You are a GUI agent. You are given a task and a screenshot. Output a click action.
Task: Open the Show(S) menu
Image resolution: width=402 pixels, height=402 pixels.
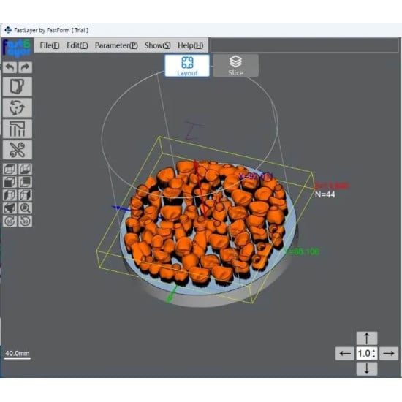[157, 45]
